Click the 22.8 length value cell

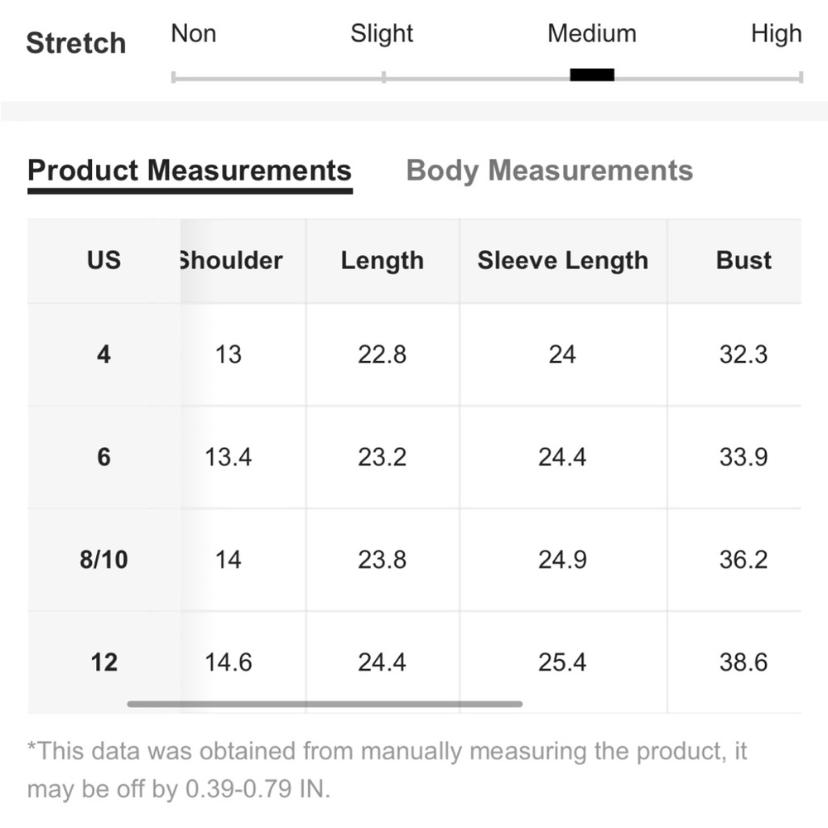(382, 354)
